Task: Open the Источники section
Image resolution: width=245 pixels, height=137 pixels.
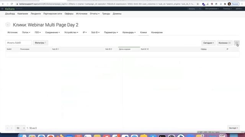Action: [x=82, y=14]
